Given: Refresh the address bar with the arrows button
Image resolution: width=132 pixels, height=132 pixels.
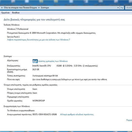Looking at the screenshot, I should pos(122,8).
